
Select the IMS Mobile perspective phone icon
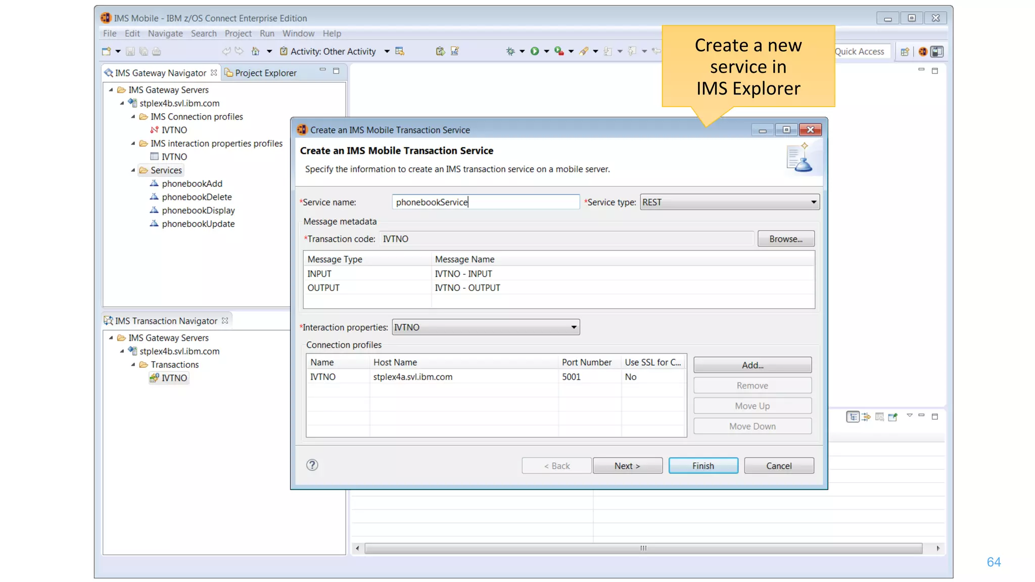click(x=937, y=52)
